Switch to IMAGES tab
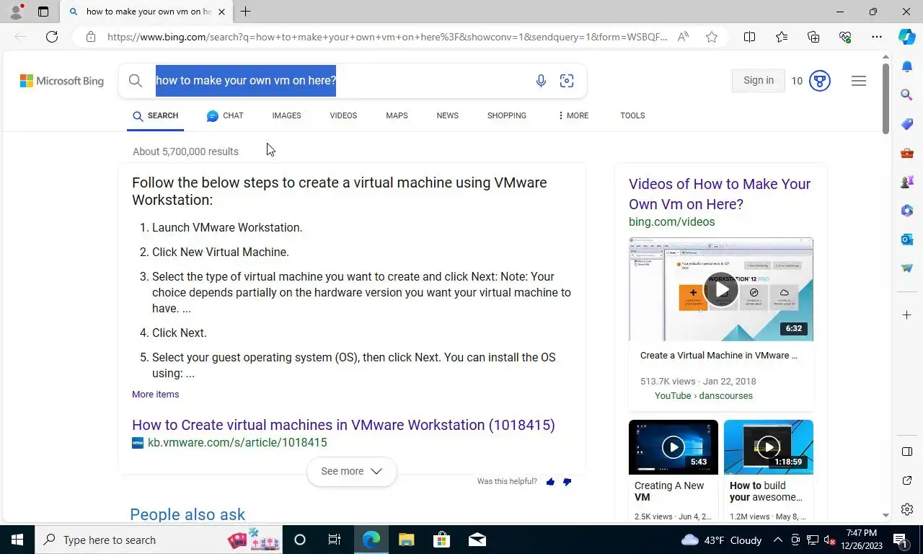Viewport: 923px width, 554px height. (286, 115)
